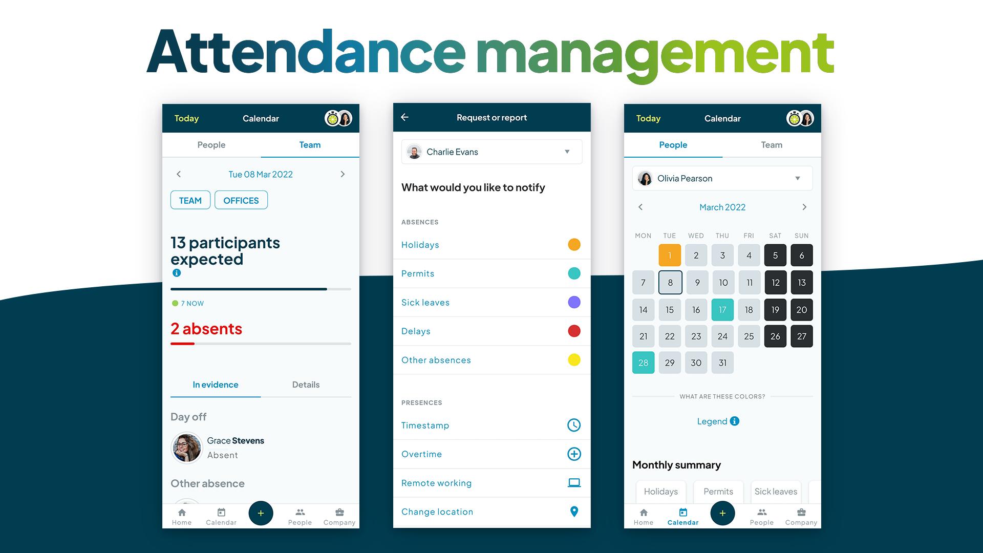Switch to the People tab on right screen
Screen dimensions: 983x553
click(673, 144)
